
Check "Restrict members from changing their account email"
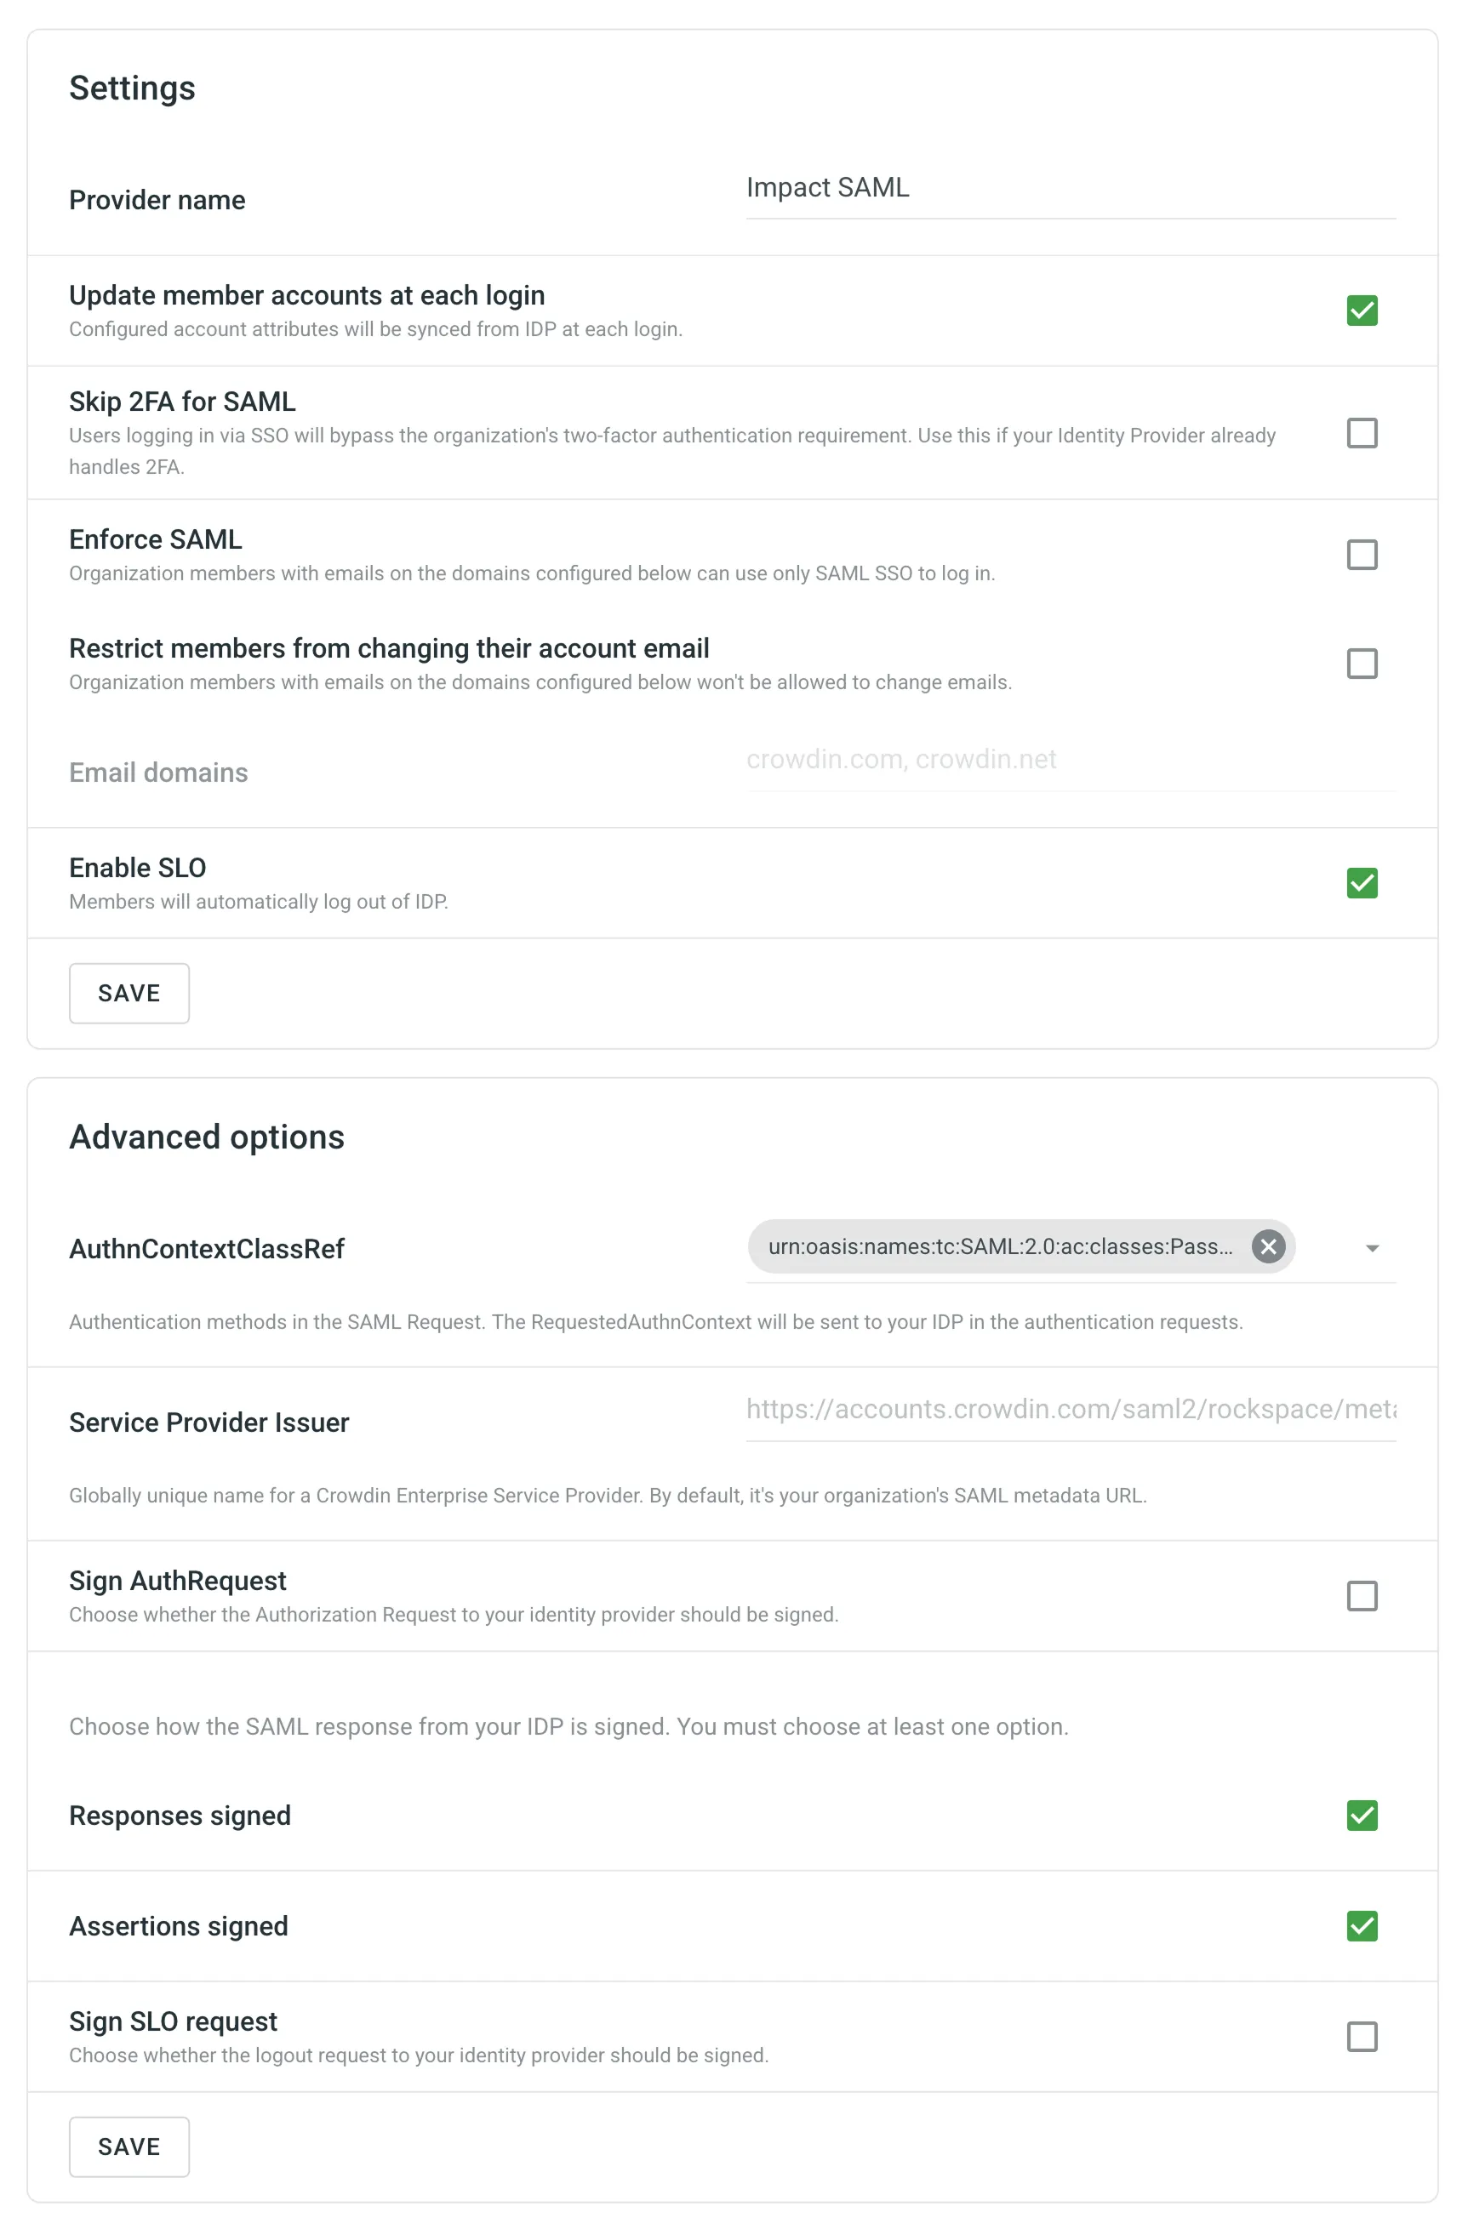pos(1362,663)
